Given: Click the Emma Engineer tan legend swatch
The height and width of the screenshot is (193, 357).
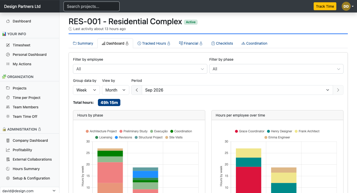Looking at the screenshot, I should [x=266, y=137].
